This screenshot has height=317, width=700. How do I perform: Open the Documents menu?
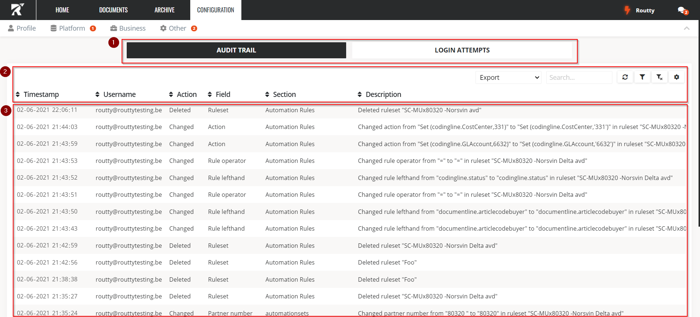(113, 10)
